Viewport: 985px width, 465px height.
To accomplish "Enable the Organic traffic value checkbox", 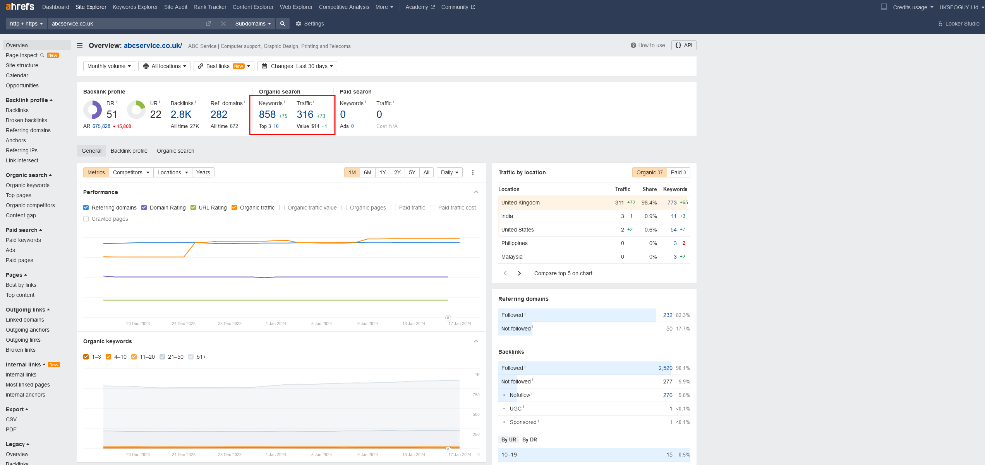I will (282, 208).
